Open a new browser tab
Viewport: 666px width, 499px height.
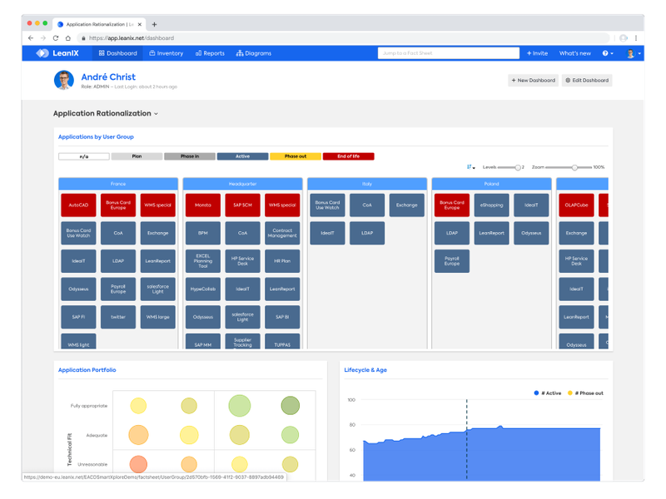(154, 24)
